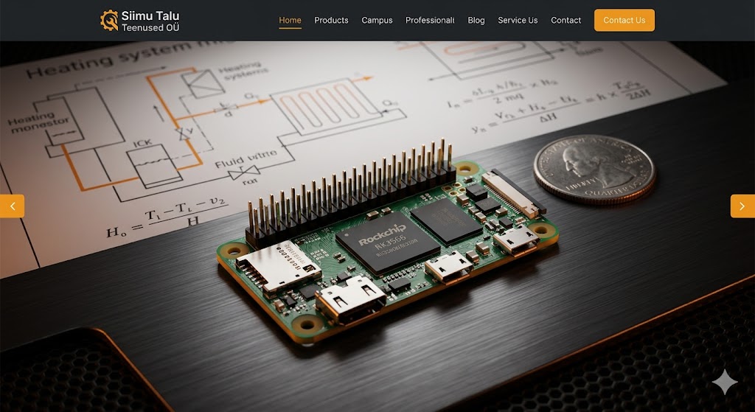Image resolution: width=755 pixels, height=412 pixels.
Task: Select the Contact navigation link
Action: click(x=566, y=20)
